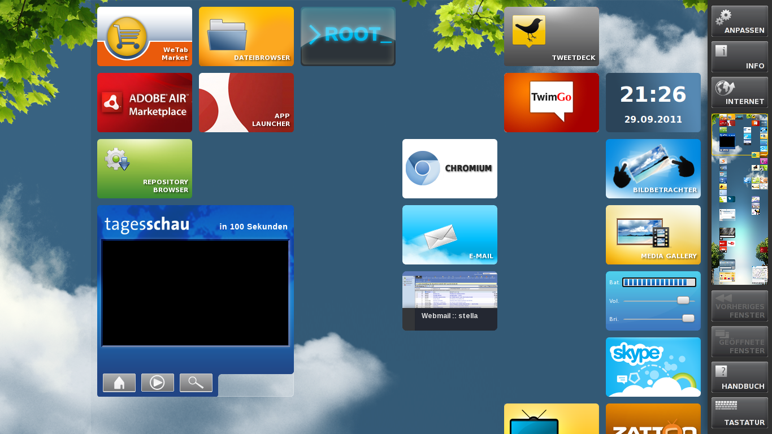772x434 pixels.
Task: Open Anpassen customization settings
Action: [x=740, y=21]
